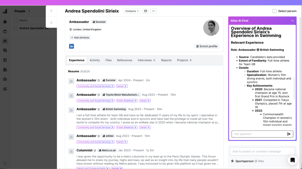
Task: Click the envelope icon beside Contacts
Action: pyautogui.click(x=145, y=11)
